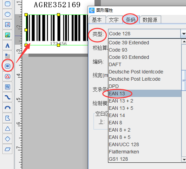The width and height of the screenshot is (186, 169).
Task: Select the barcode drawing tool
Action: click(8, 66)
